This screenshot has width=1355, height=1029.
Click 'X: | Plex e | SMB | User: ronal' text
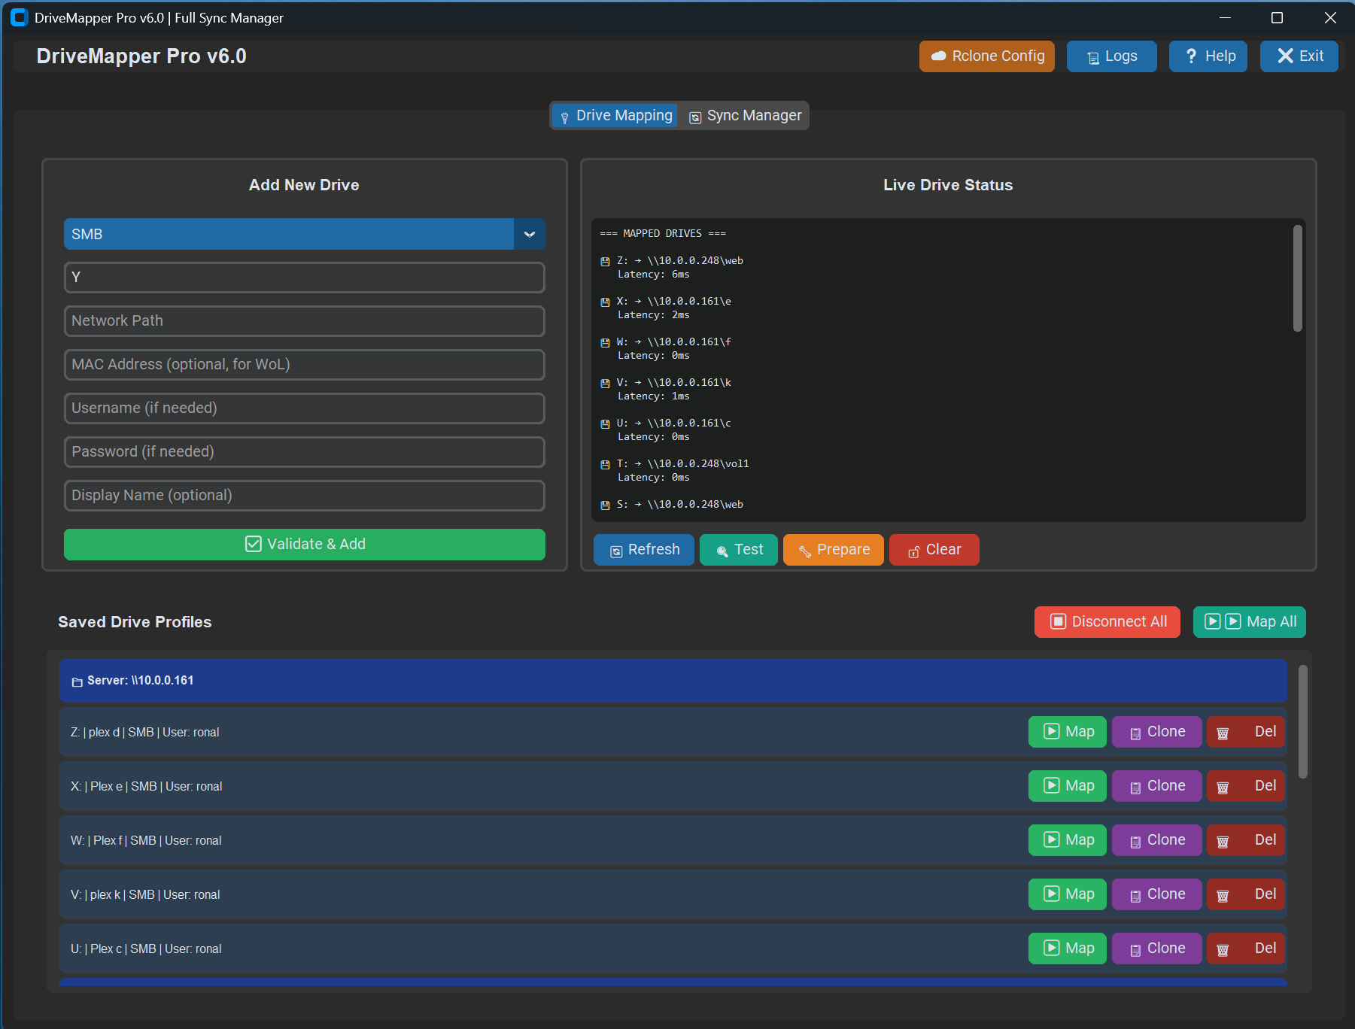(x=147, y=787)
